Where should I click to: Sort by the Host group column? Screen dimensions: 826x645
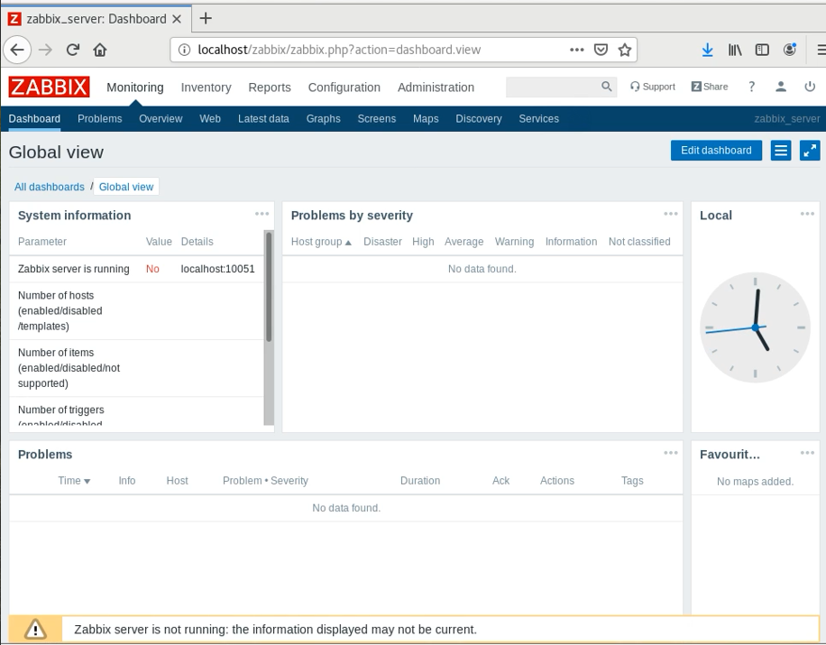[321, 242]
